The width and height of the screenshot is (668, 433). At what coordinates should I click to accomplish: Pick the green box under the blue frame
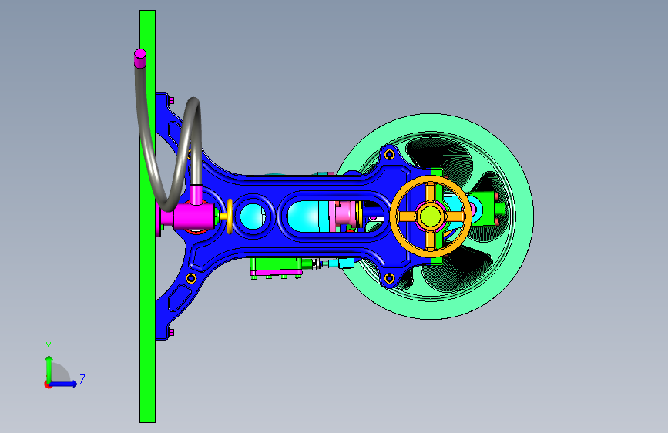tap(276, 263)
